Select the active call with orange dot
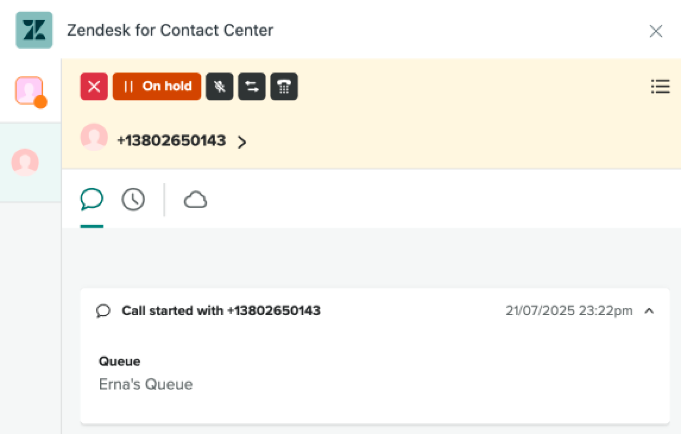This screenshot has width=681, height=434. pyautogui.click(x=30, y=91)
